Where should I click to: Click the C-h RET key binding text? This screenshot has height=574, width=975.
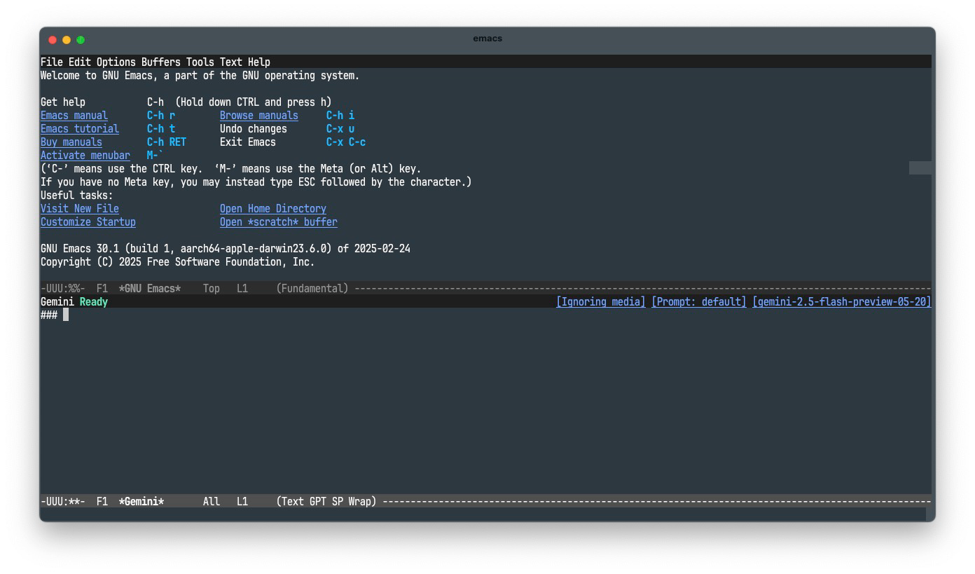tap(167, 142)
